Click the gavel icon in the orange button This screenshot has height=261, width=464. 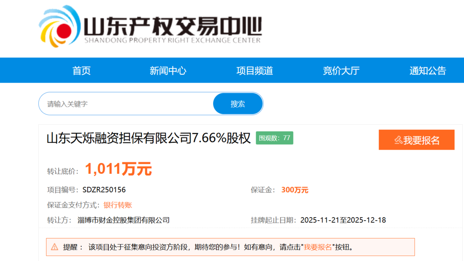point(398,140)
